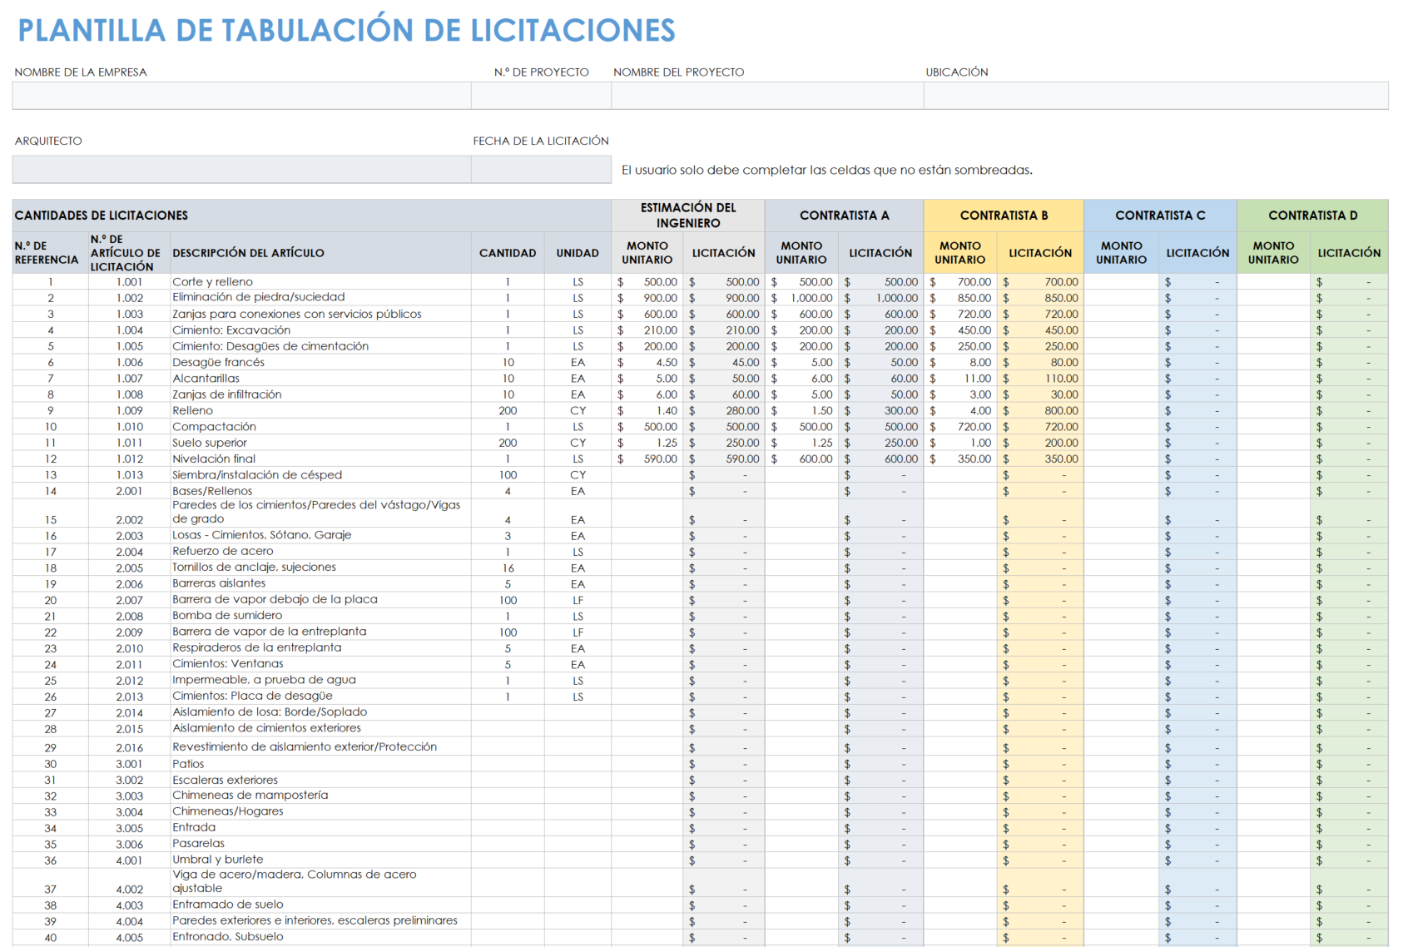
Task: Select the green 'Contratista D' header cell
Action: 1312,216
